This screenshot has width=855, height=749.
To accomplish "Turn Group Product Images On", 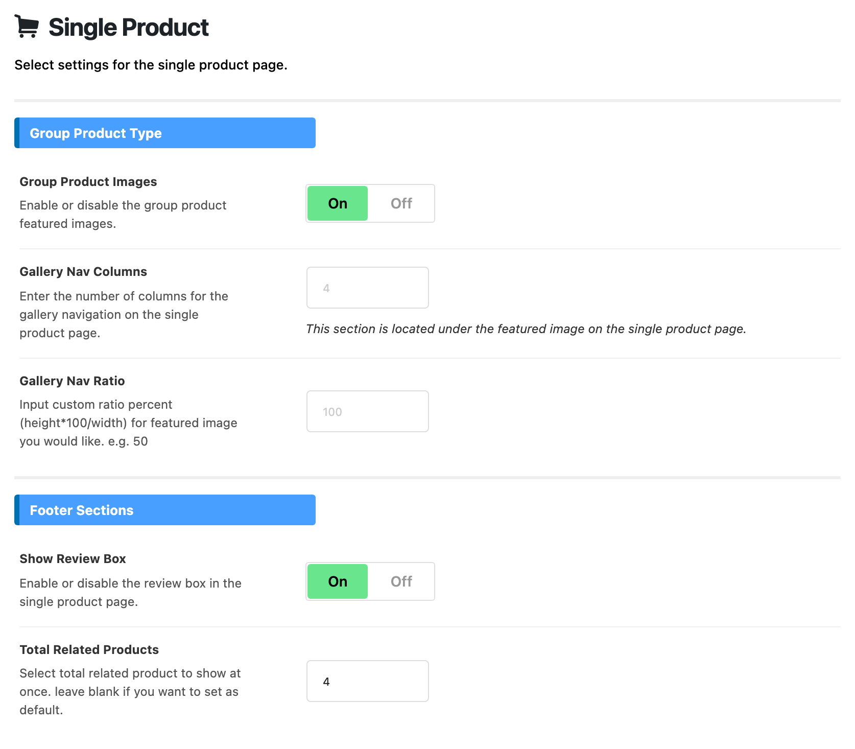I will pos(338,203).
